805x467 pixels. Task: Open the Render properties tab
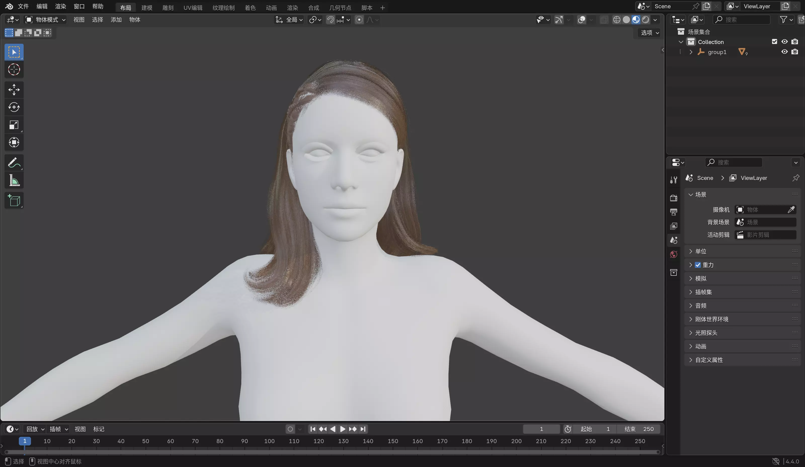click(x=674, y=198)
